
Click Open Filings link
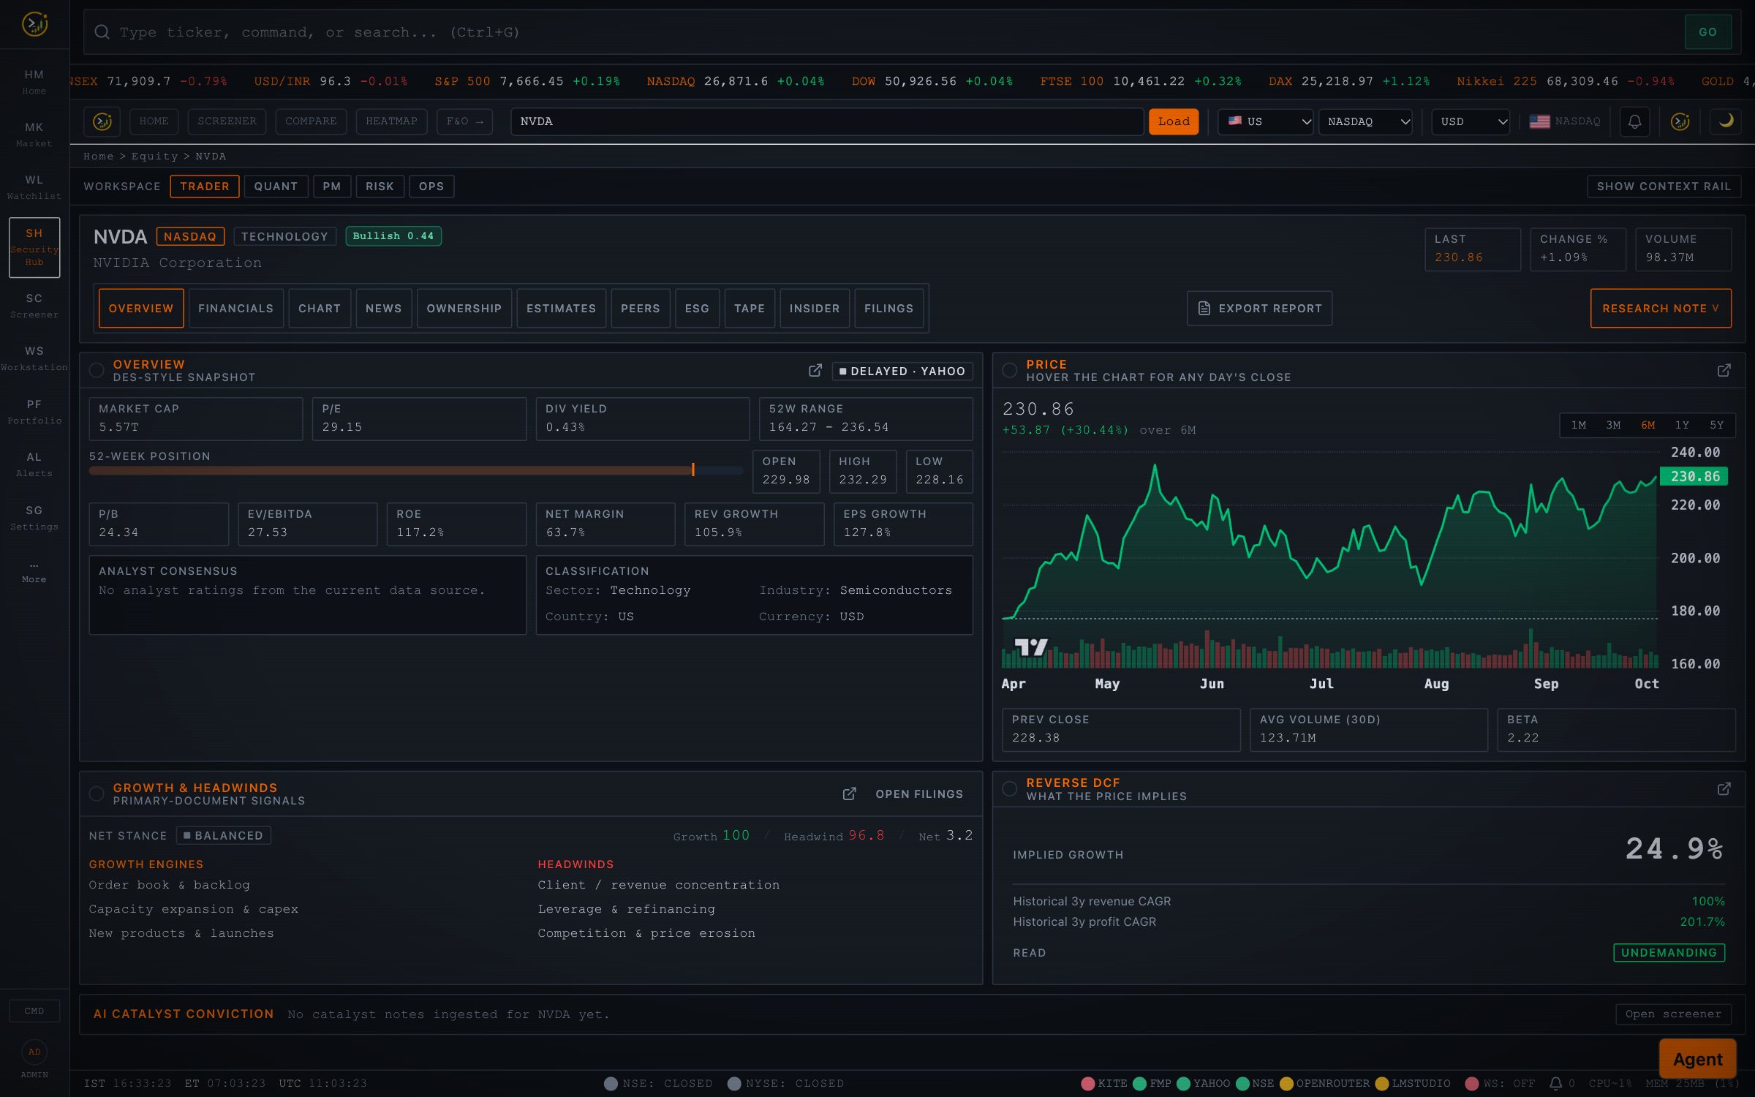pyautogui.click(x=919, y=794)
